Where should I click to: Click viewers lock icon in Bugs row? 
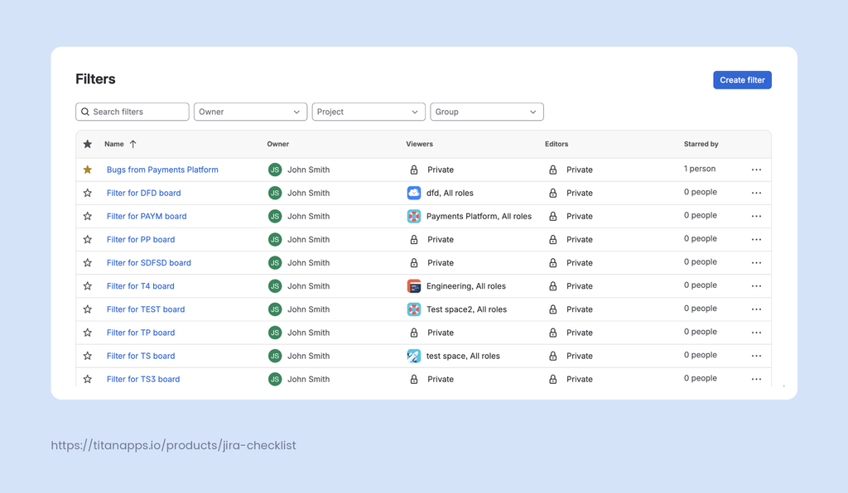click(x=414, y=170)
